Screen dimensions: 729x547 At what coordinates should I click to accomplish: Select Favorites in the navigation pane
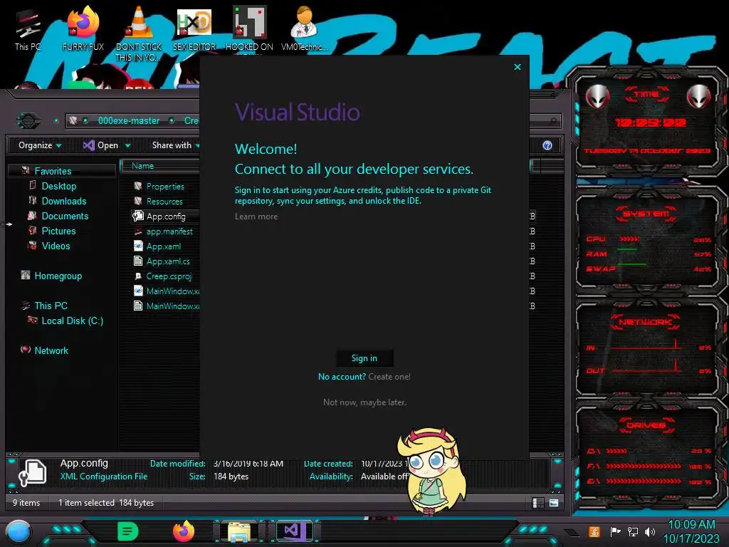click(53, 171)
